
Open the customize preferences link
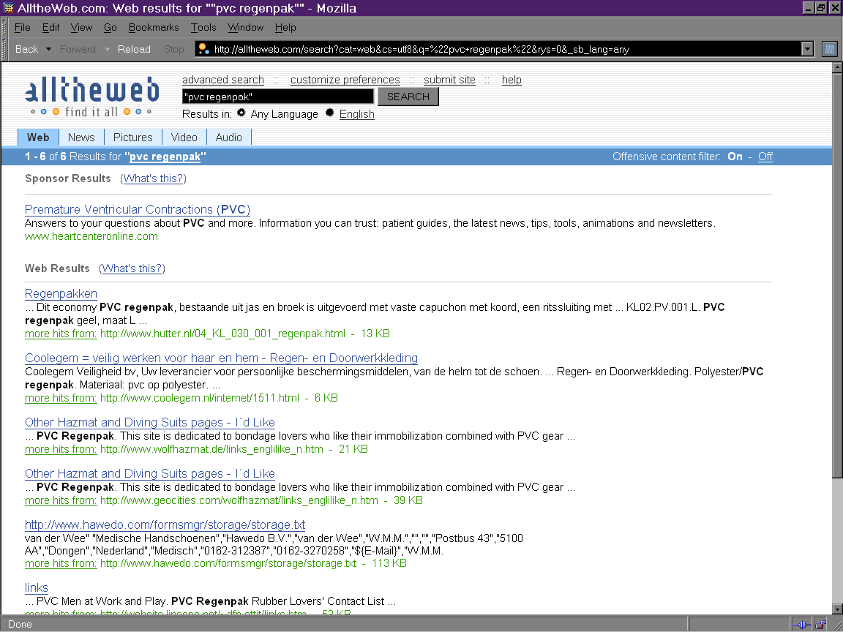tap(345, 80)
